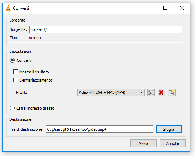Click the Profilo label
195x156 pixels.
click(22, 92)
